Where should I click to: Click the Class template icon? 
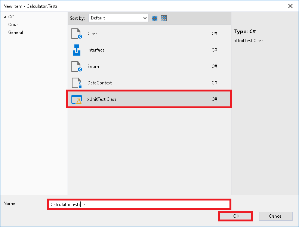coord(76,34)
